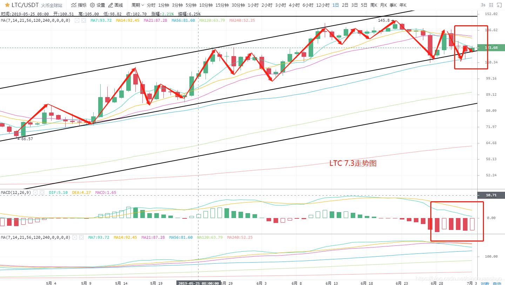Click MA240:52.25 legend in main chart

point(242,20)
